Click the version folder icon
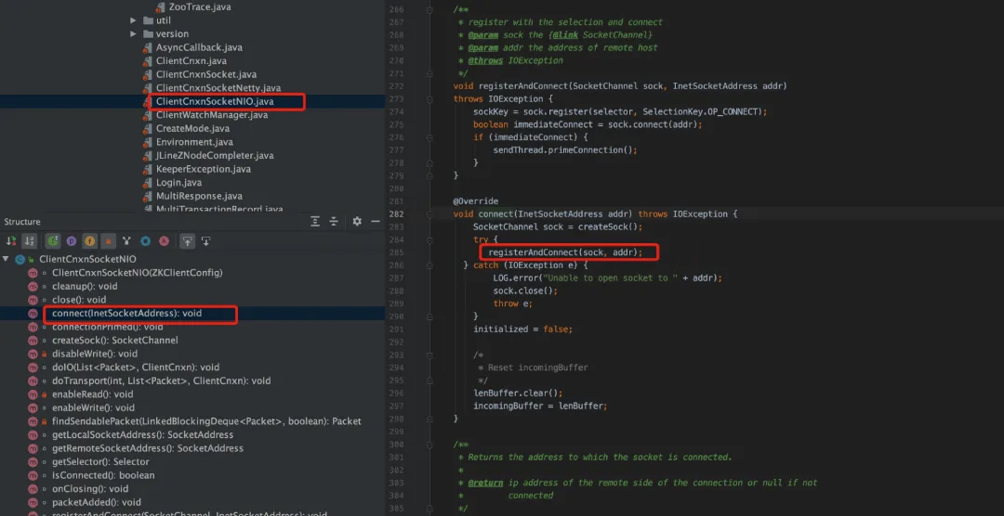The width and height of the screenshot is (1004, 516). tap(148, 34)
